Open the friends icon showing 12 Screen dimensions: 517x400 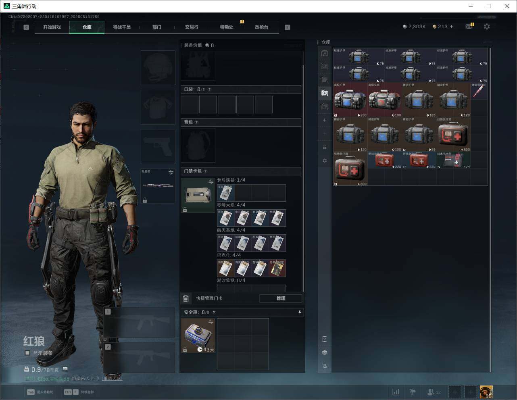tap(434, 392)
